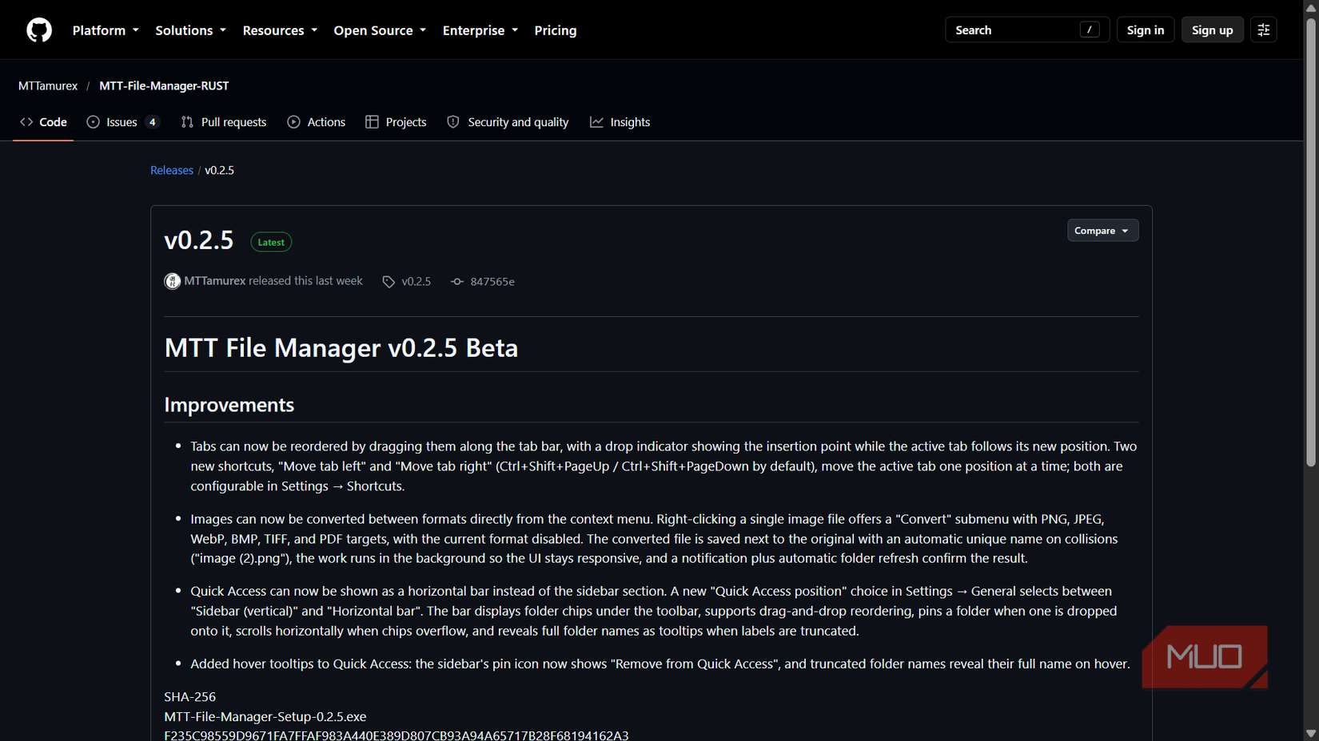Open the Compare dropdown
1319x741 pixels.
(1102, 231)
